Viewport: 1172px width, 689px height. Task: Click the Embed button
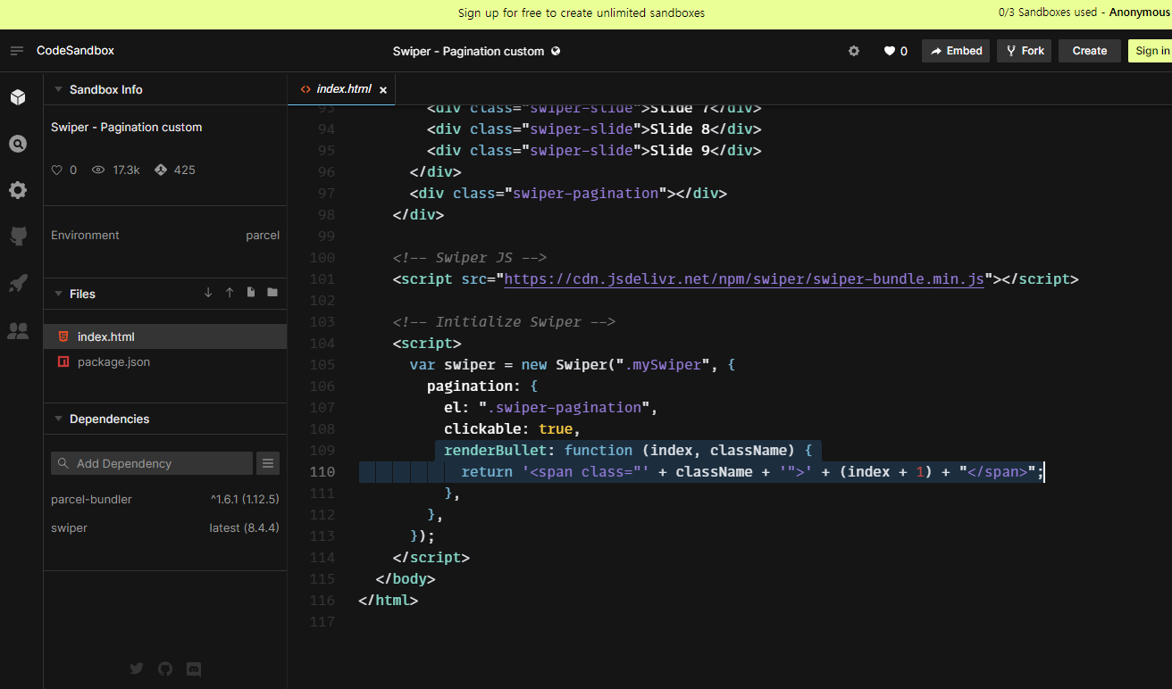click(x=956, y=51)
